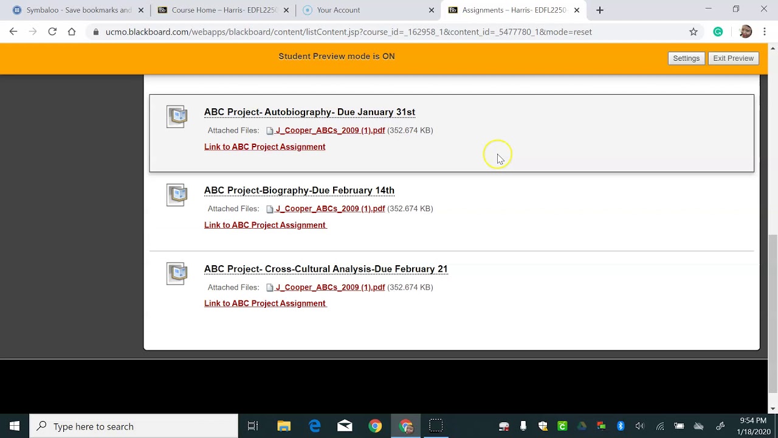Image resolution: width=778 pixels, height=438 pixels.
Task: Click Link to ABC Project Assignment under Biography
Action: pyautogui.click(x=265, y=225)
